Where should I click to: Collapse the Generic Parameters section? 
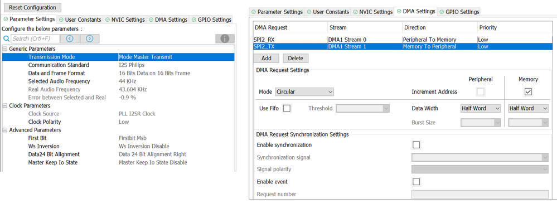coord(6,49)
